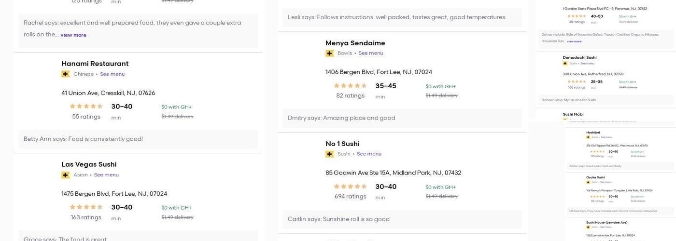Click the GH+ badge icon for Menya Sendaime
Image resolution: width=676 pixels, height=241 pixels.
(330, 54)
